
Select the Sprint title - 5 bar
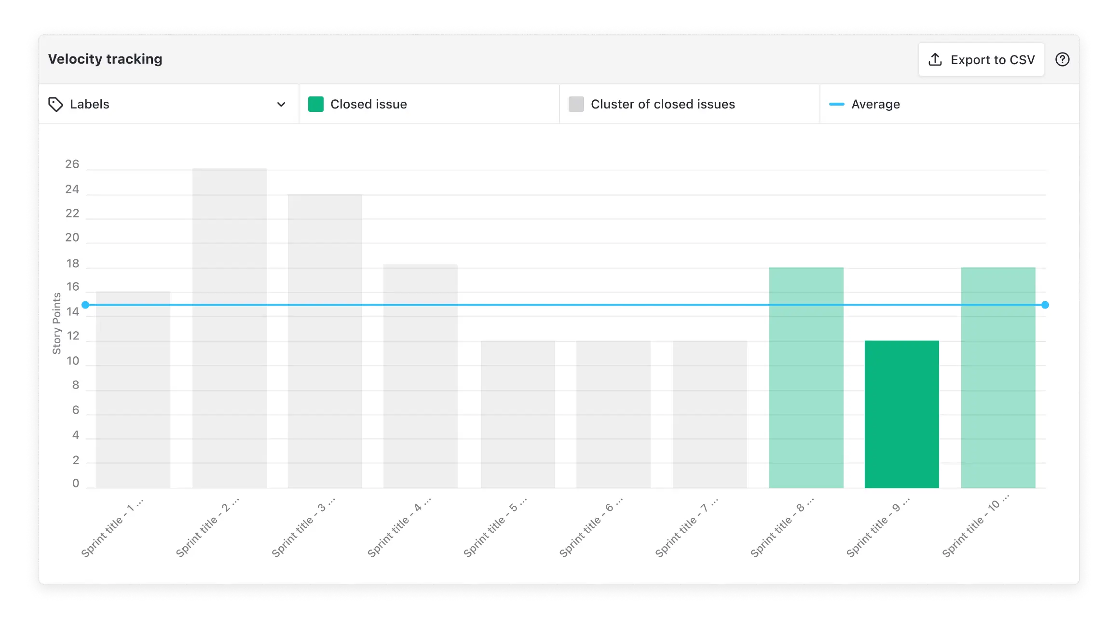tap(518, 414)
